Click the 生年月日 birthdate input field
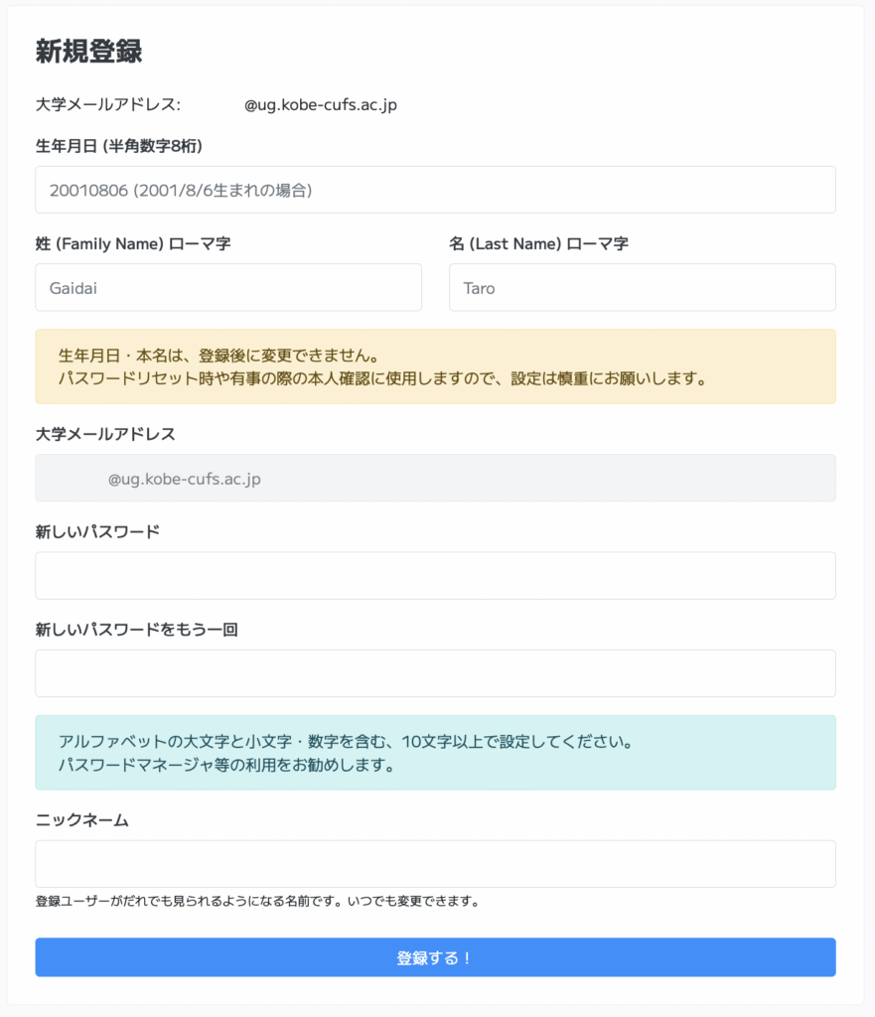Image resolution: width=875 pixels, height=1017 pixels. click(435, 190)
